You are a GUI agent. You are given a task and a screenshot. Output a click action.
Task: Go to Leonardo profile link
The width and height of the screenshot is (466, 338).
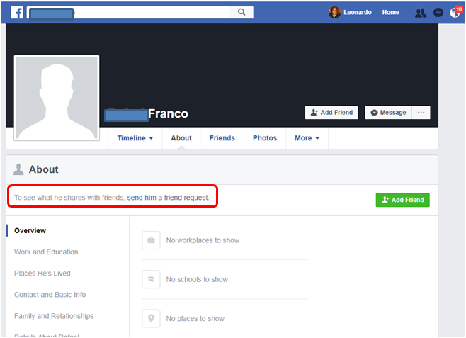(x=358, y=13)
